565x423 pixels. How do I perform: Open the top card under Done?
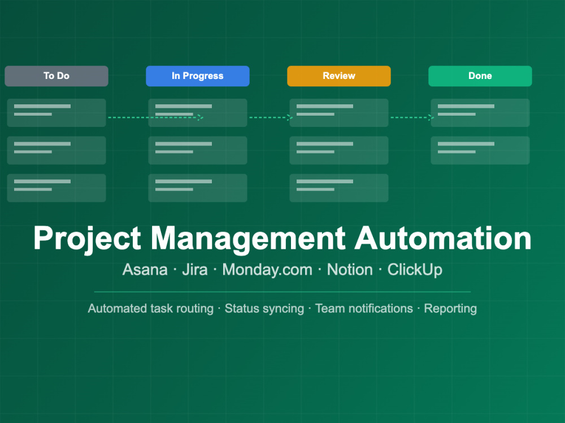480,113
